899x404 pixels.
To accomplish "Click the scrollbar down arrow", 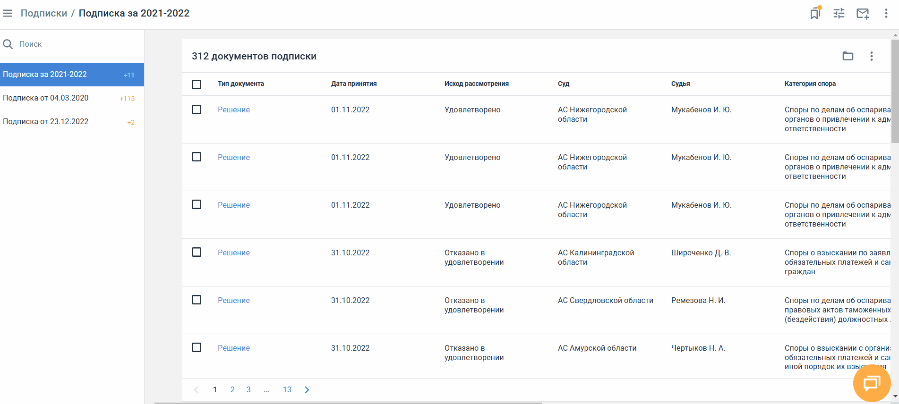I will (895, 396).
